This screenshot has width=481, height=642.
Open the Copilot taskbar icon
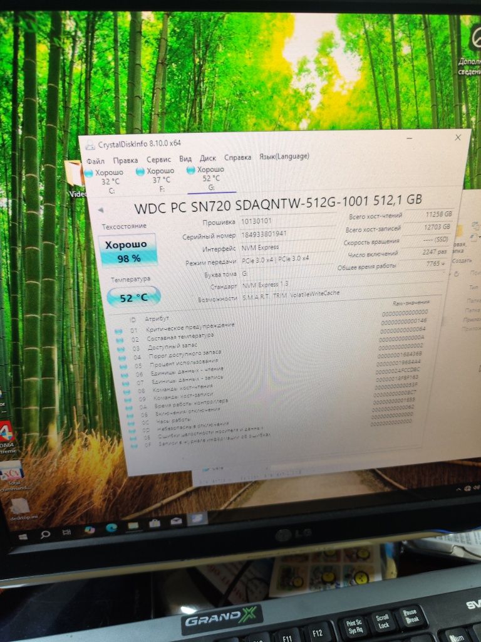[x=89, y=530]
